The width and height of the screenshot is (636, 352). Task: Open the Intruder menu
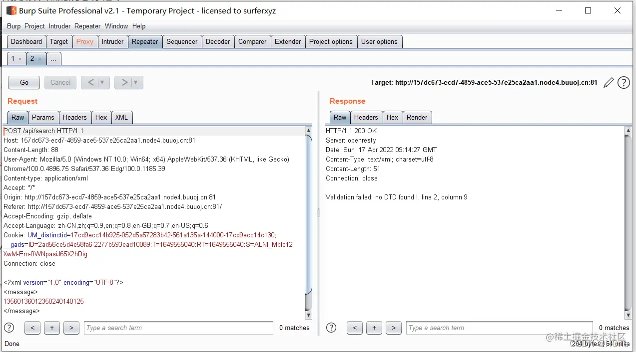[60, 26]
